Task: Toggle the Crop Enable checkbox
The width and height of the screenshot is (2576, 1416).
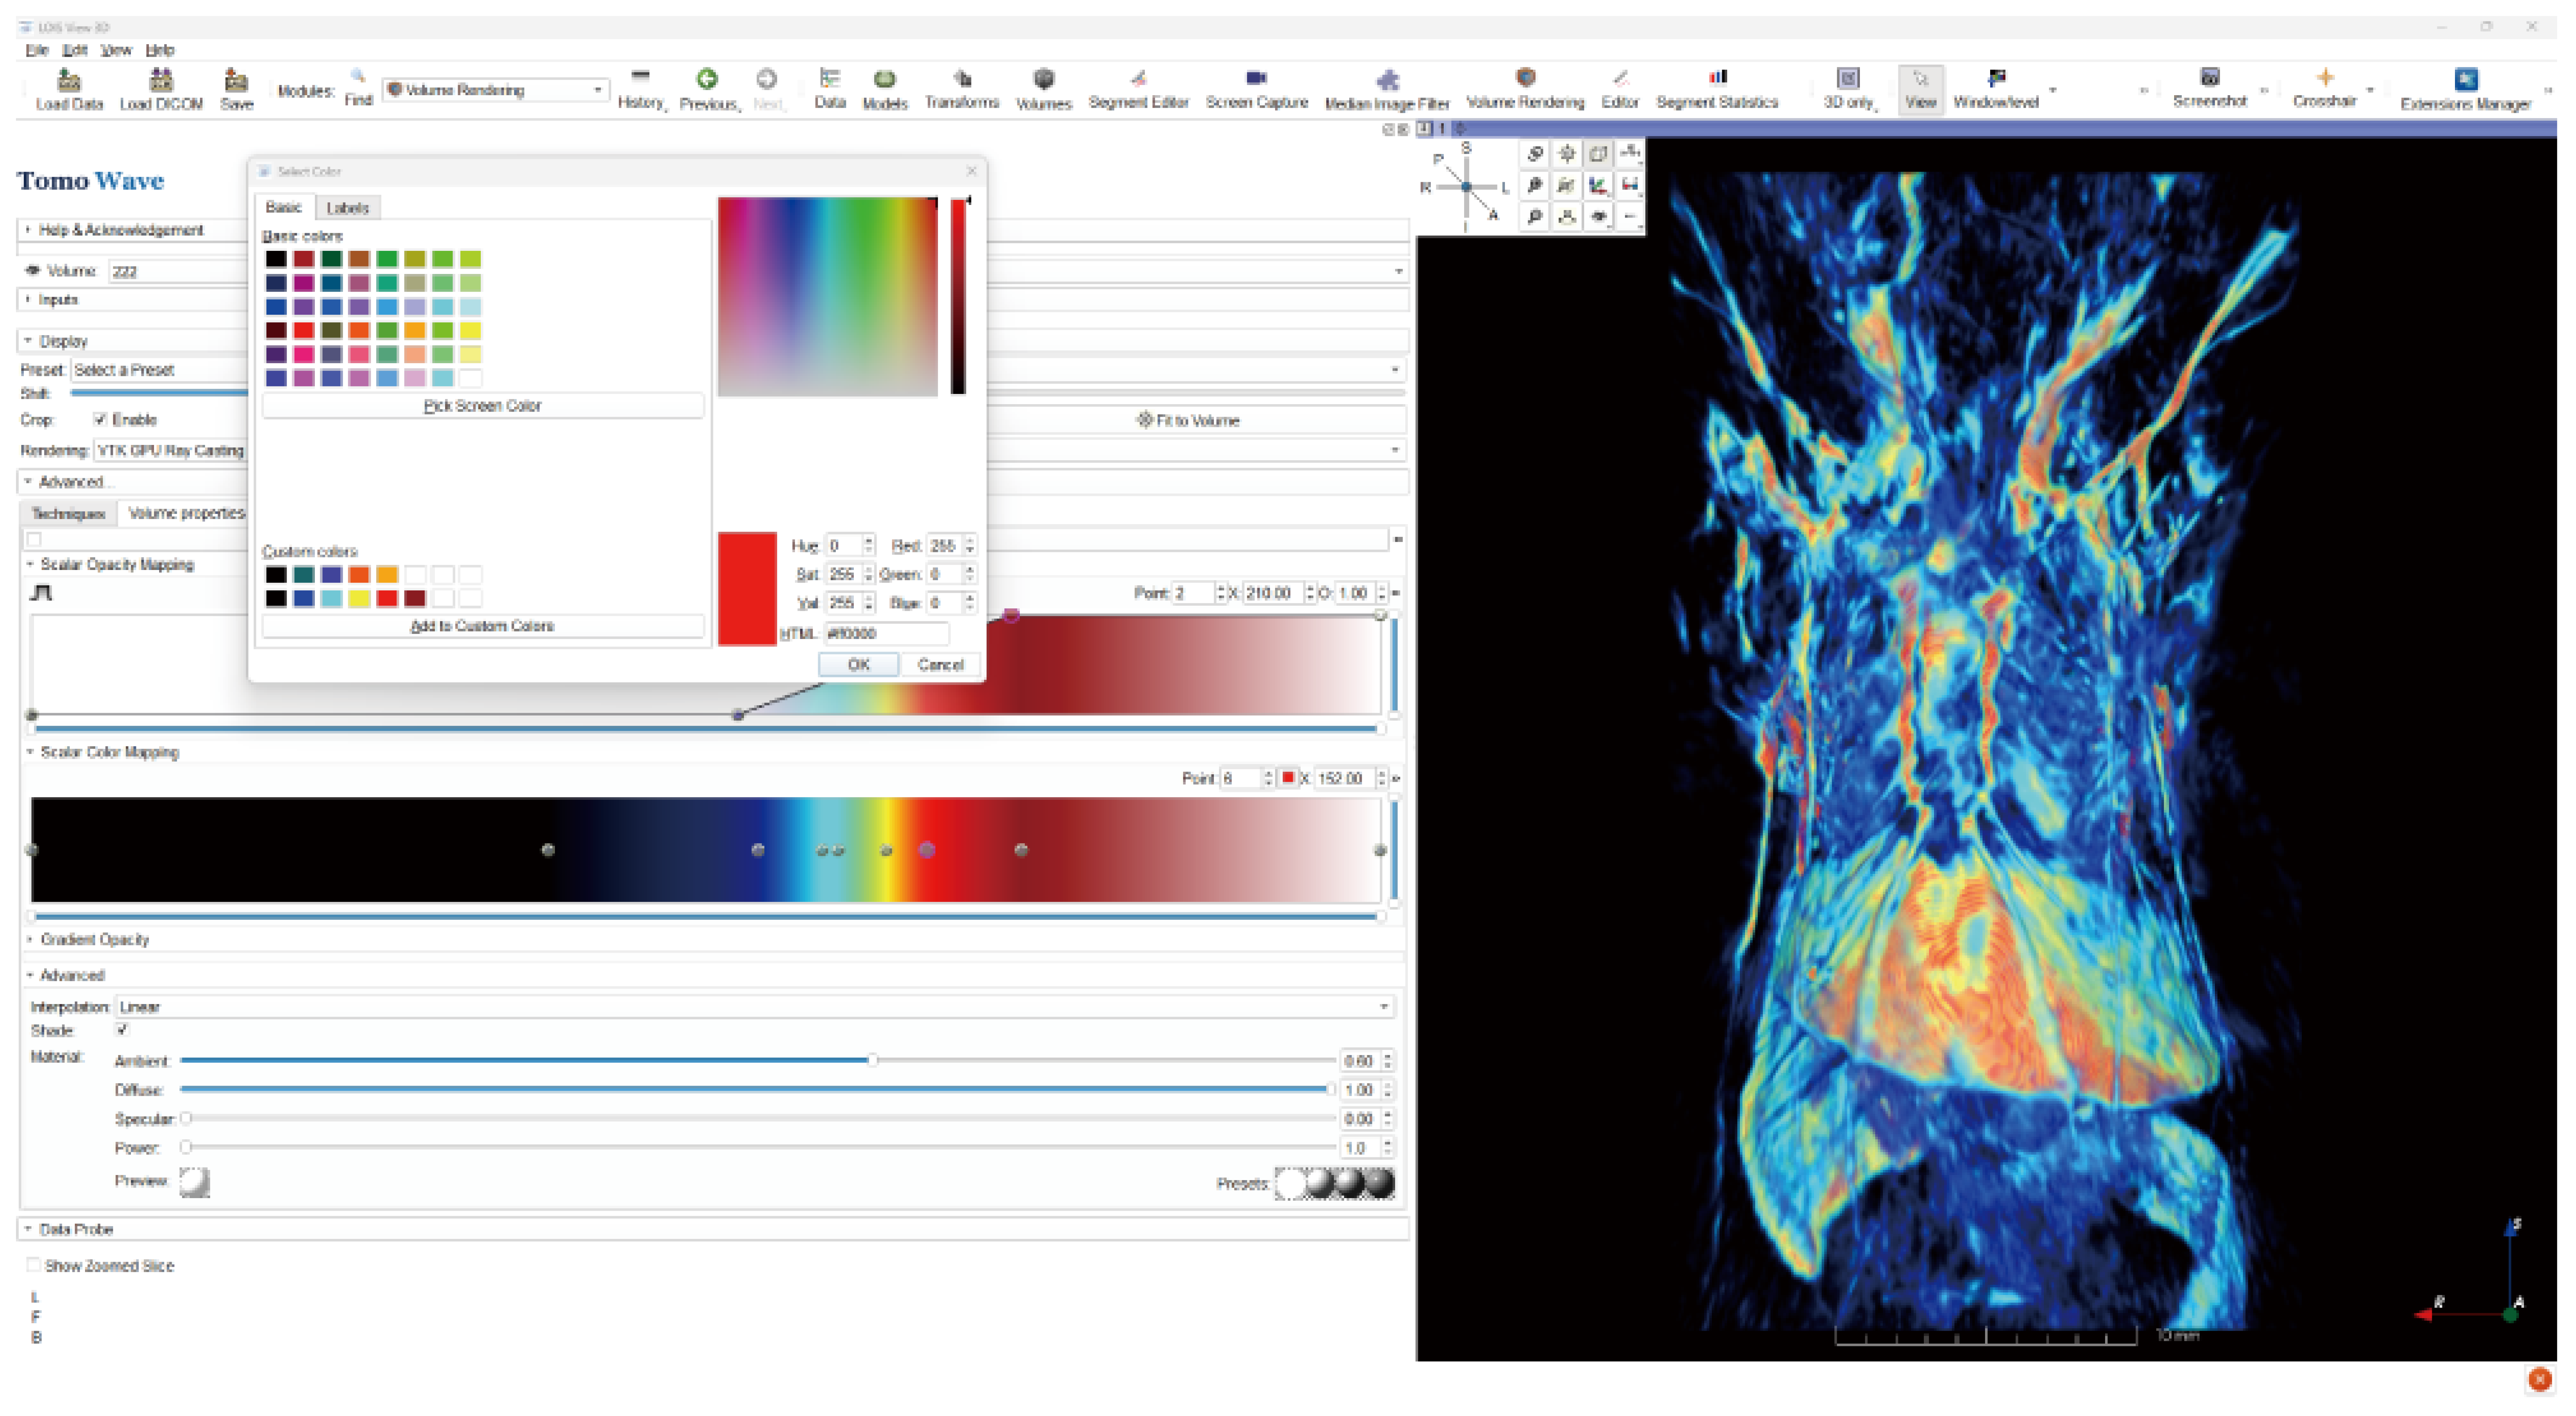Action: tap(100, 420)
